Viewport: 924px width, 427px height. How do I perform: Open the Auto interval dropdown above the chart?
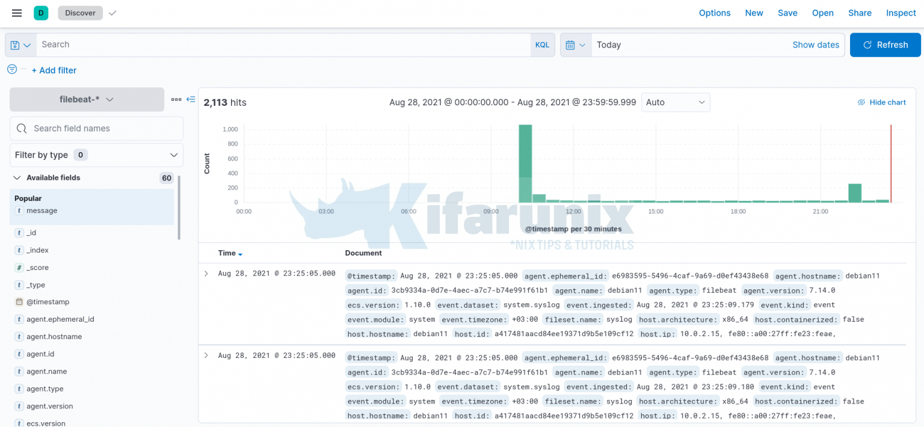(x=675, y=102)
